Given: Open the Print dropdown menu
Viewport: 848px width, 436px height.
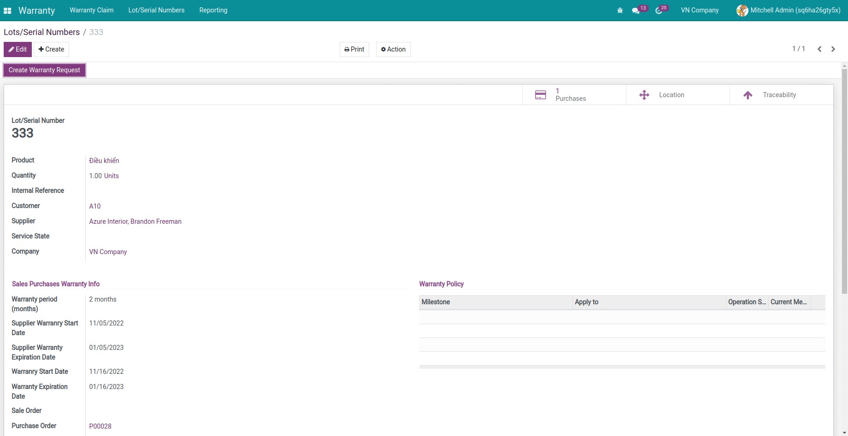Looking at the screenshot, I should click(354, 49).
